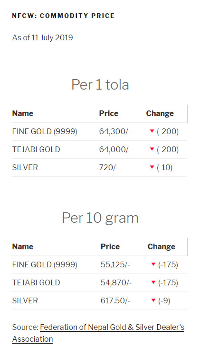Click the NFCW: Commodity Price heading
Screen dimensions: 199x355
[63, 16]
